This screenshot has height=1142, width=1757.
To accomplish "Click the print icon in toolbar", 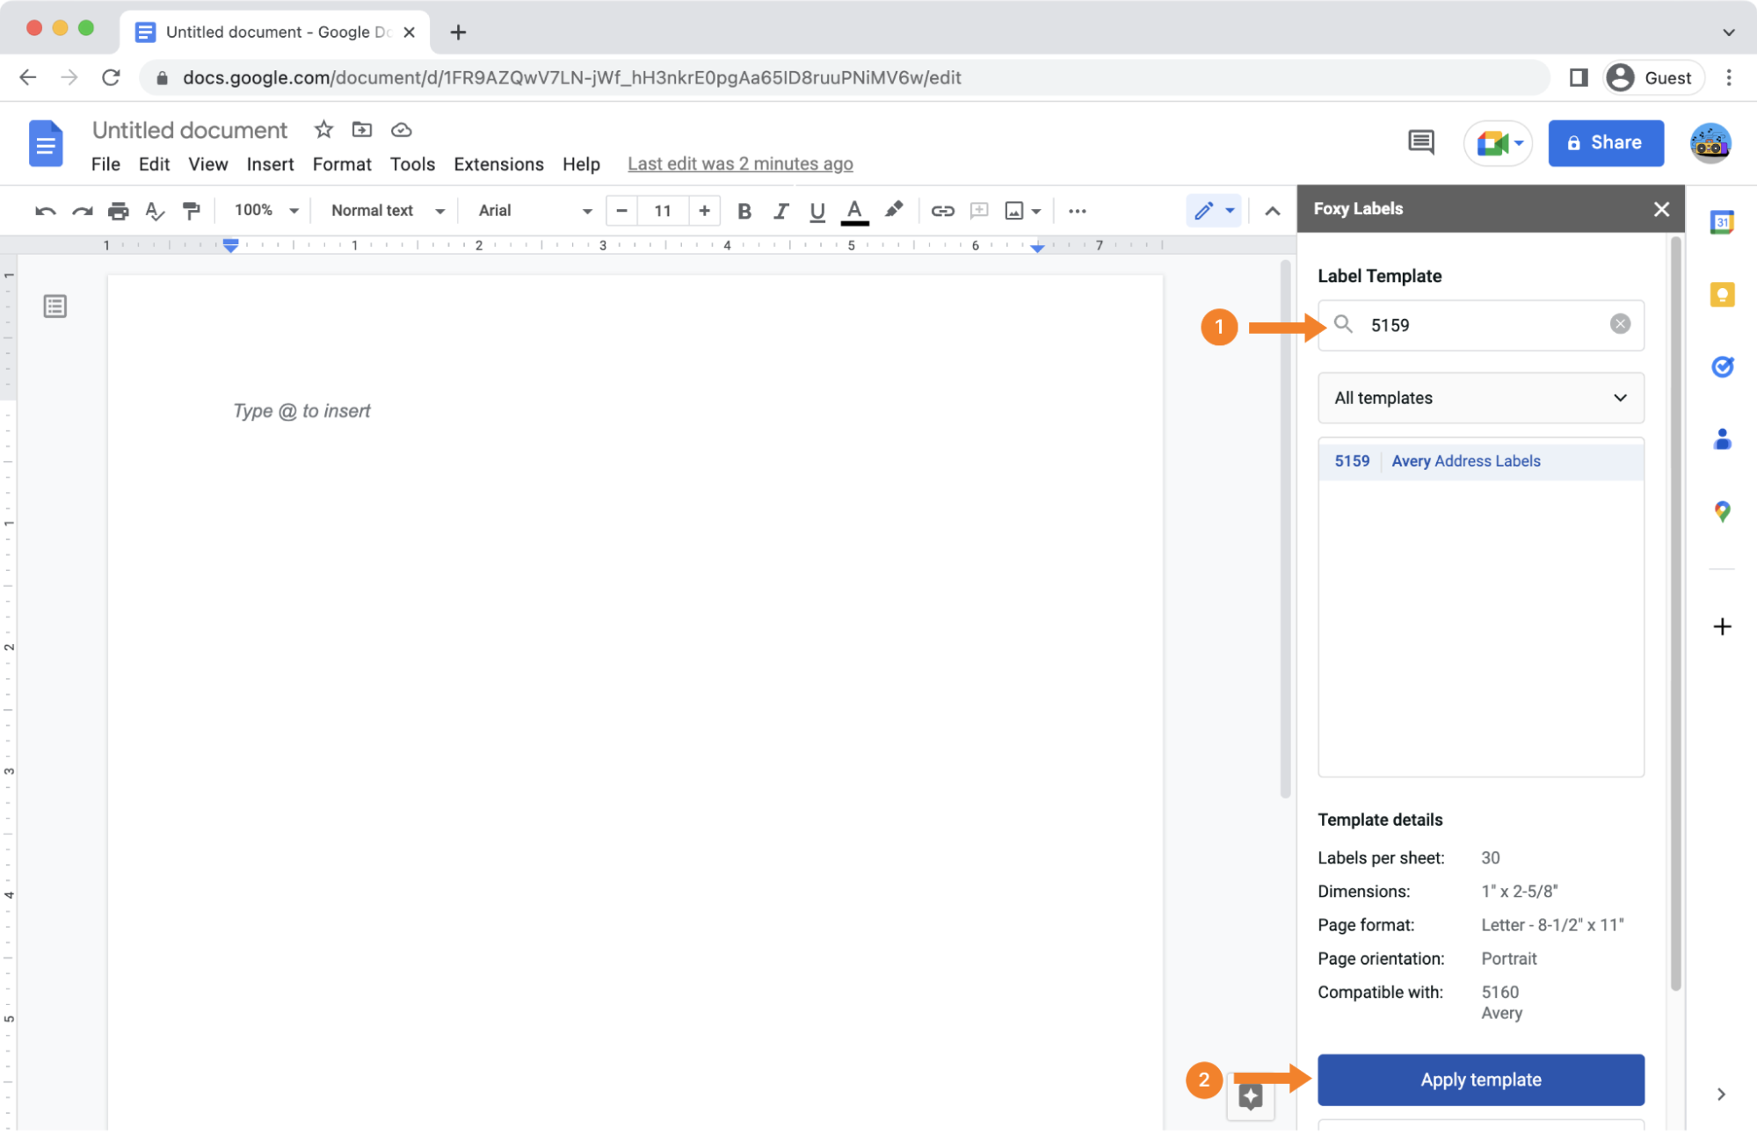I will click(118, 211).
